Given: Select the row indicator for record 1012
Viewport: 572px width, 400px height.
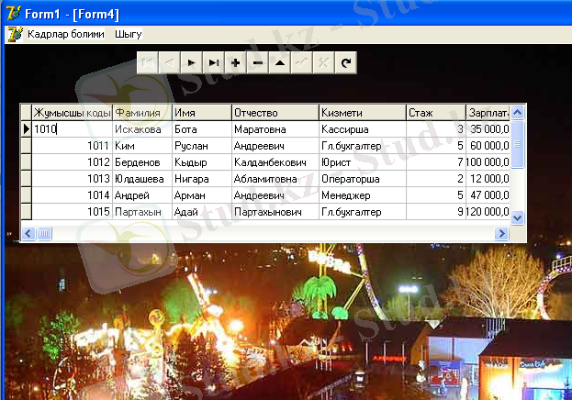Looking at the screenshot, I should 27,162.
